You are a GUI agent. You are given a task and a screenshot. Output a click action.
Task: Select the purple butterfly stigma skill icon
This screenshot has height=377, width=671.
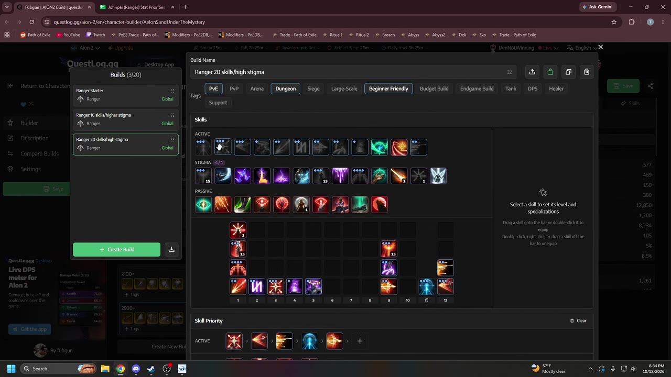click(x=242, y=176)
